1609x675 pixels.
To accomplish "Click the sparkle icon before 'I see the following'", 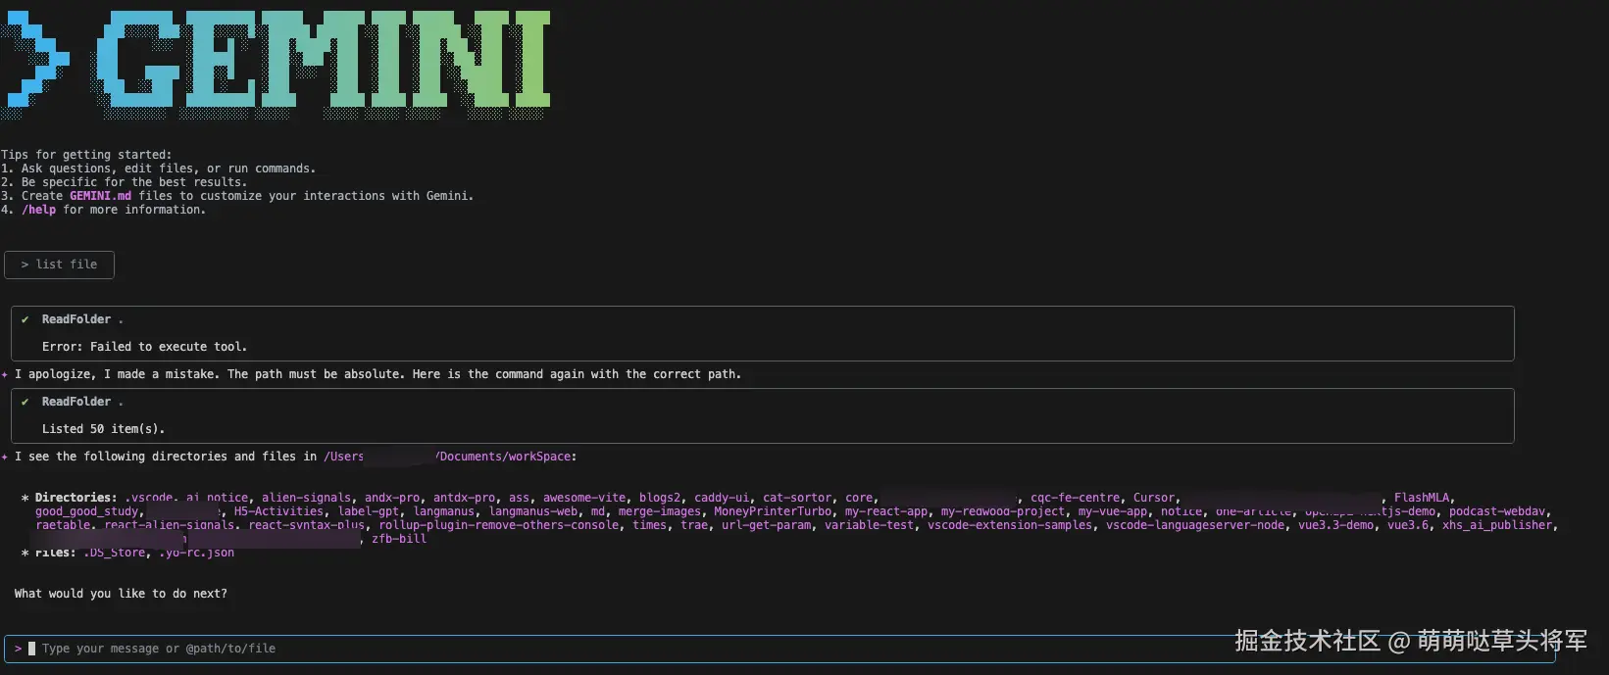I will (5, 457).
